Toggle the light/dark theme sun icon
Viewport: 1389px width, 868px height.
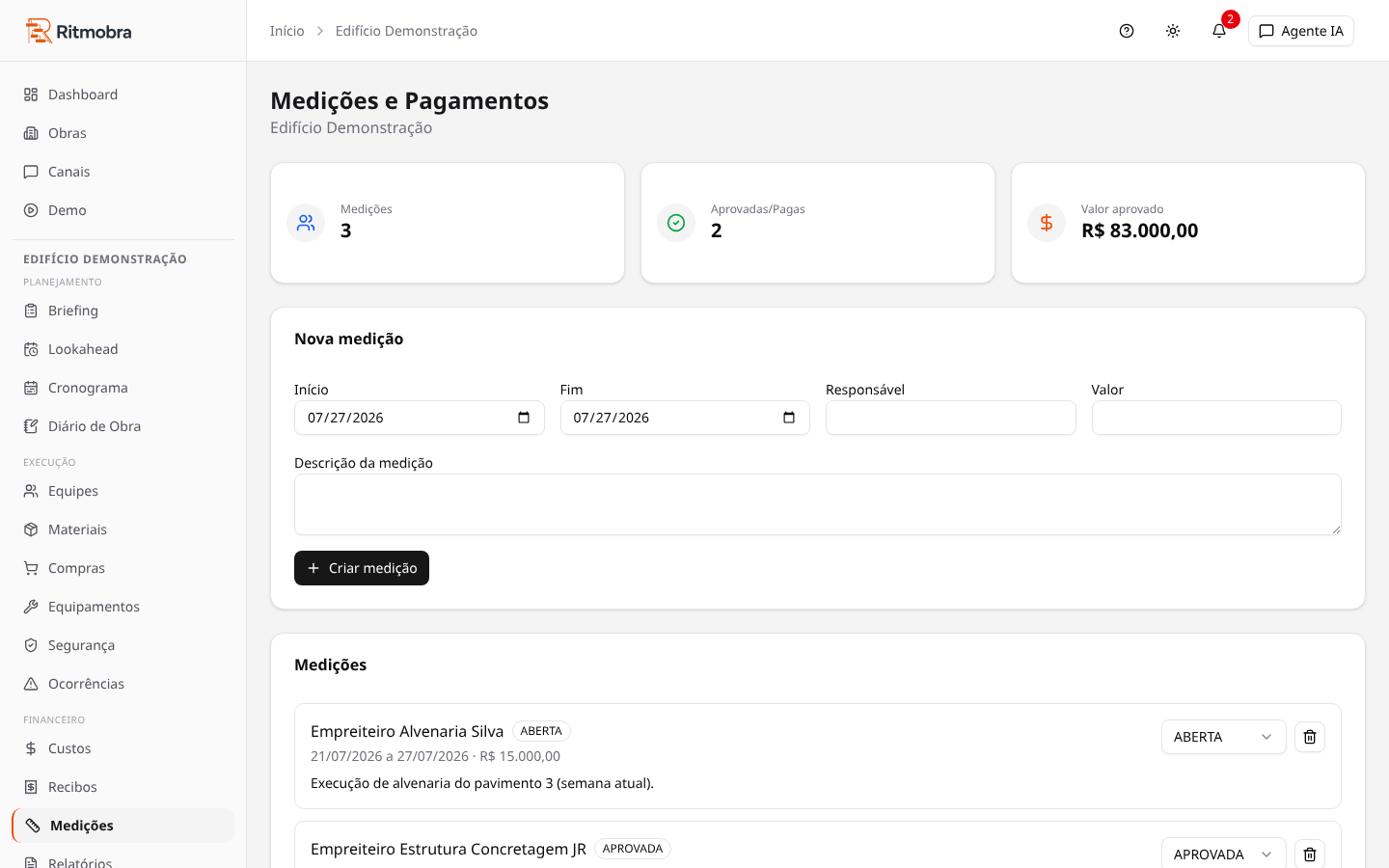[1173, 31]
